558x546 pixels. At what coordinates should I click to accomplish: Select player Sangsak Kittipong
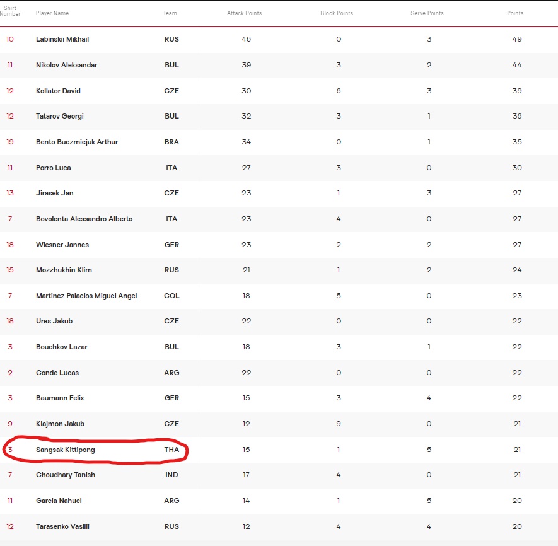66,450
